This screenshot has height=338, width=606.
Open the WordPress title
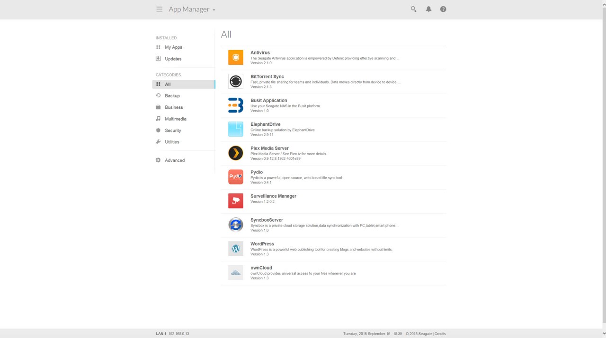tap(262, 244)
